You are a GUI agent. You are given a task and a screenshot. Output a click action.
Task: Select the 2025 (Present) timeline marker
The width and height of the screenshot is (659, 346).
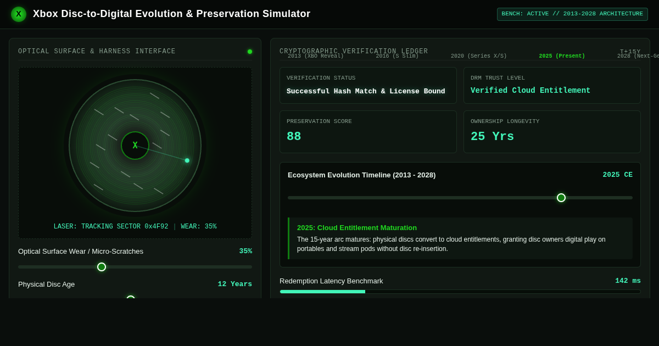pos(562,56)
